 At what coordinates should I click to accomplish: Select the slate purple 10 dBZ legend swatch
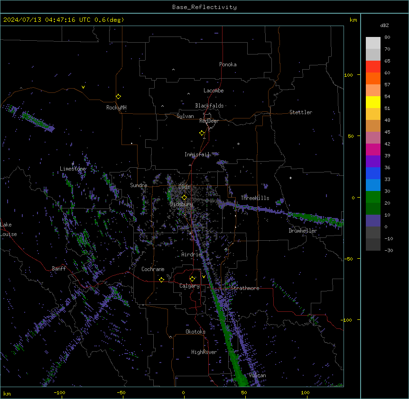click(373, 221)
